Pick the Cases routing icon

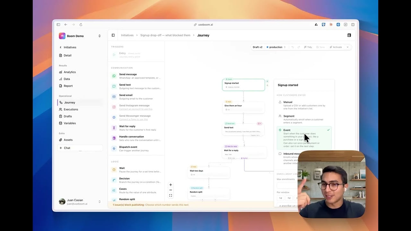[x=114, y=190]
